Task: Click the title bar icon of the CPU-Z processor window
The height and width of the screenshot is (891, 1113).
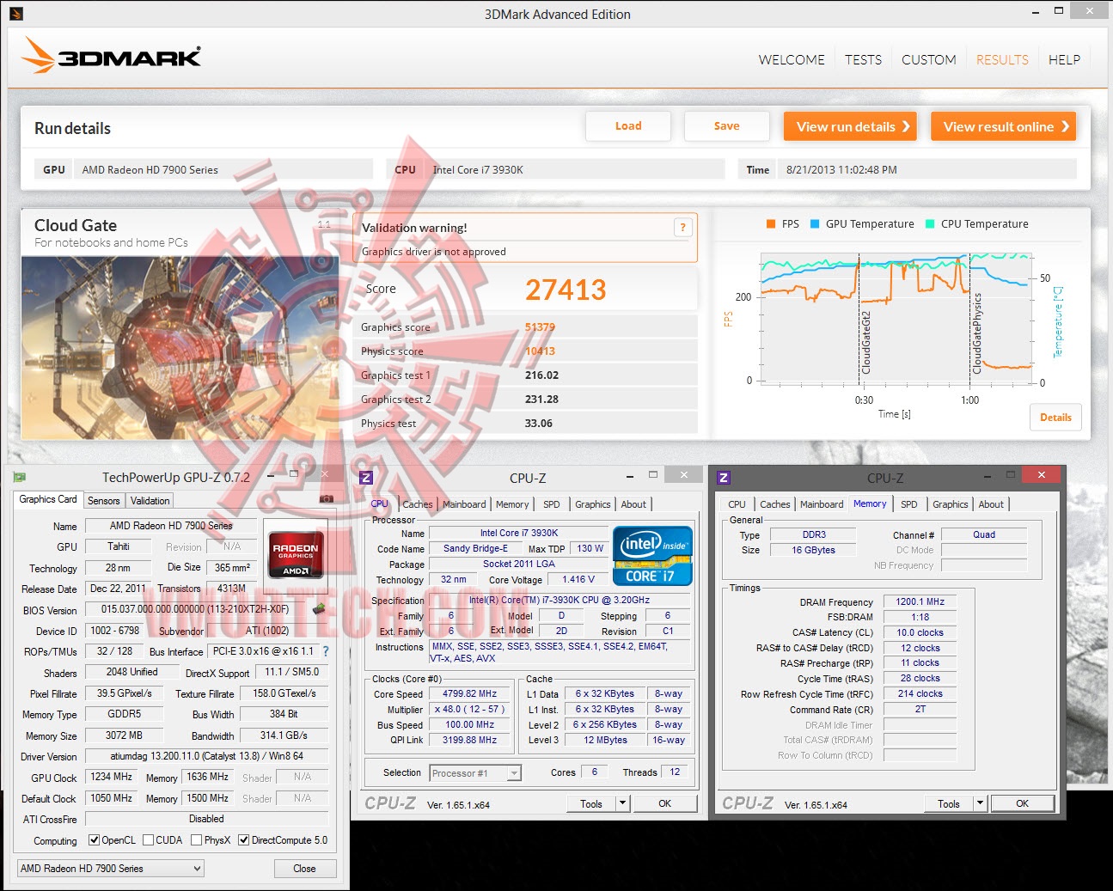Action: (x=365, y=478)
